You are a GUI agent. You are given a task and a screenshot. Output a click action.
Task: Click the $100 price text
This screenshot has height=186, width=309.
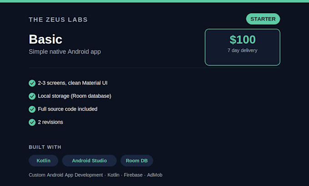tap(243, 40)
